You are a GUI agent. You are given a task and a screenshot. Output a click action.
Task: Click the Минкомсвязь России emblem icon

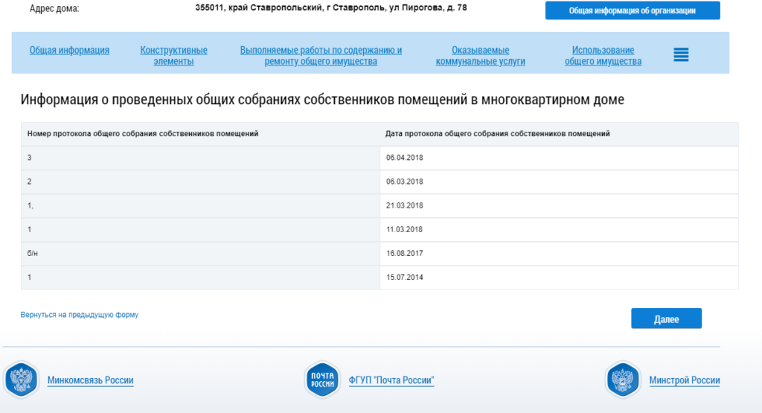(x=21, y=380)
